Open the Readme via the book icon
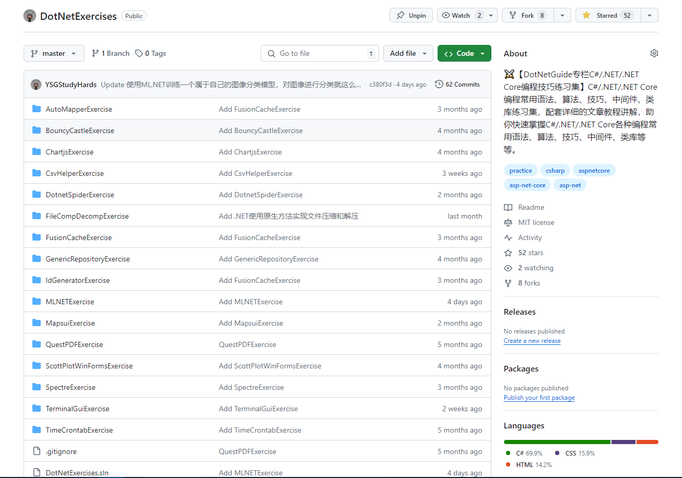Image resolution: width=682 pixels, height=478 pixels. point(508,207)
